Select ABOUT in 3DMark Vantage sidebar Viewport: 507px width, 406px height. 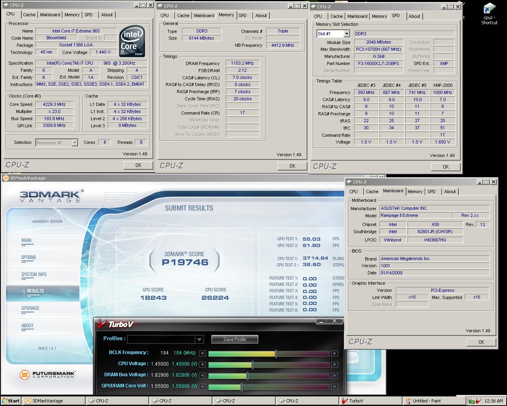coord(27,326)
